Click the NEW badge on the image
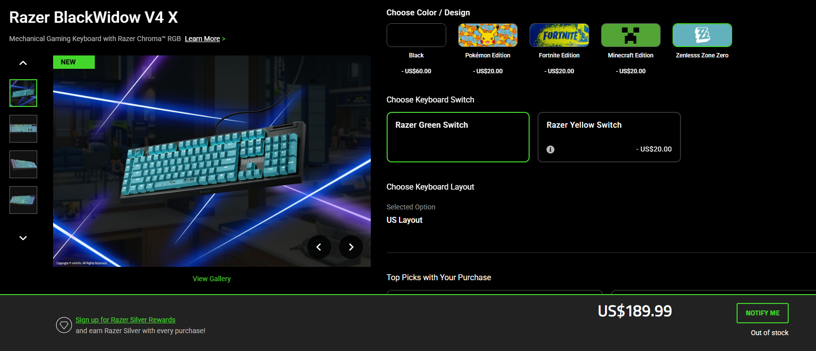 coord(74,62)
